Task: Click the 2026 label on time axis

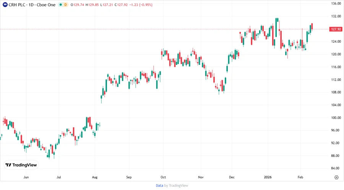Action: pos(268,177)
